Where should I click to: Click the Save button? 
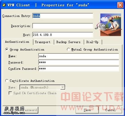pyautogui.click(x=87, y=110)
